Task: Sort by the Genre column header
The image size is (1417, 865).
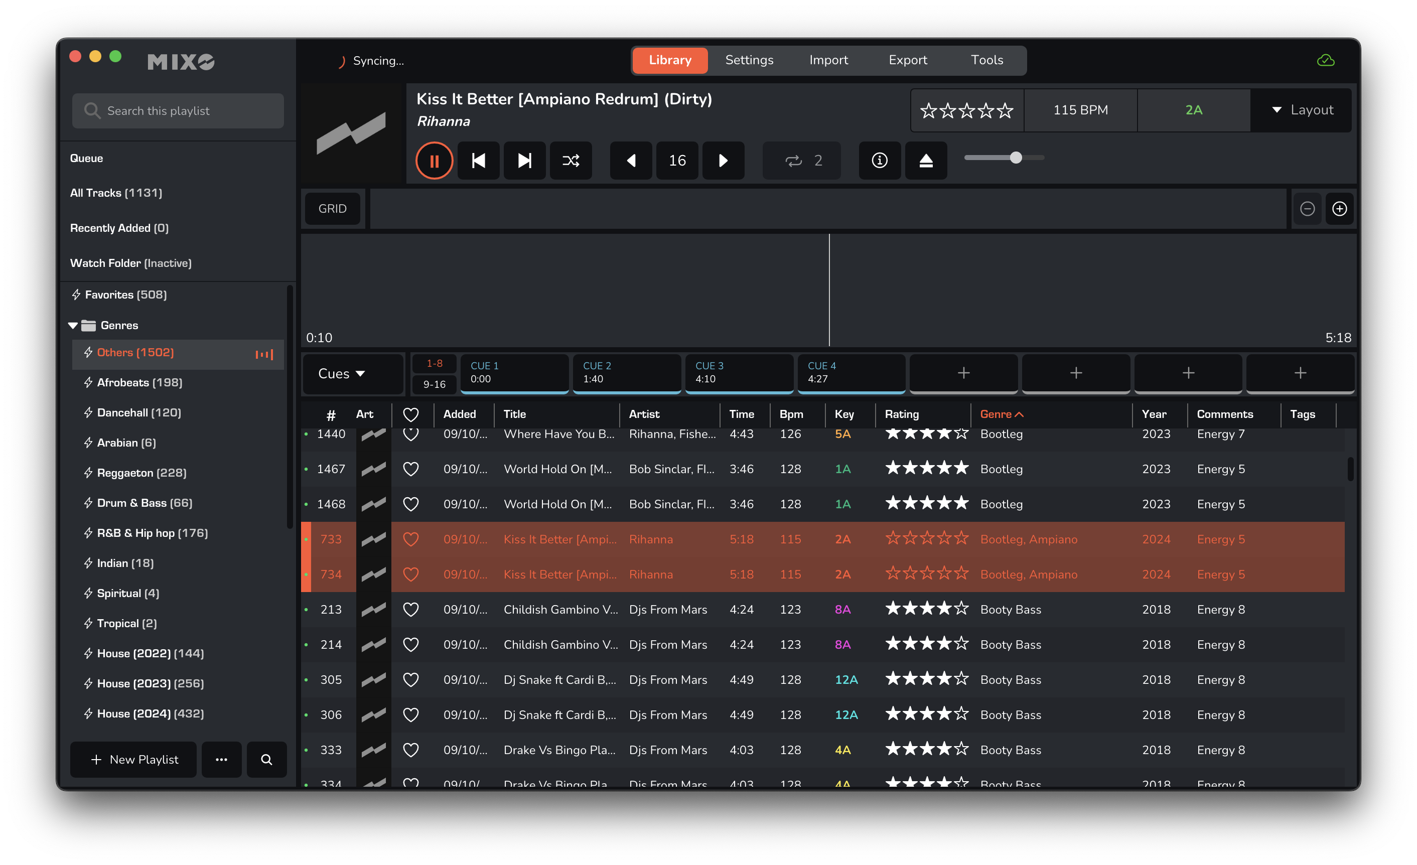Action: pos(1001,414)
